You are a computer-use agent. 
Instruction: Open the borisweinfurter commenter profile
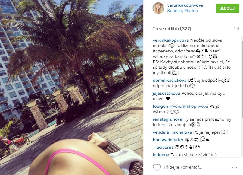coord(168,140)
